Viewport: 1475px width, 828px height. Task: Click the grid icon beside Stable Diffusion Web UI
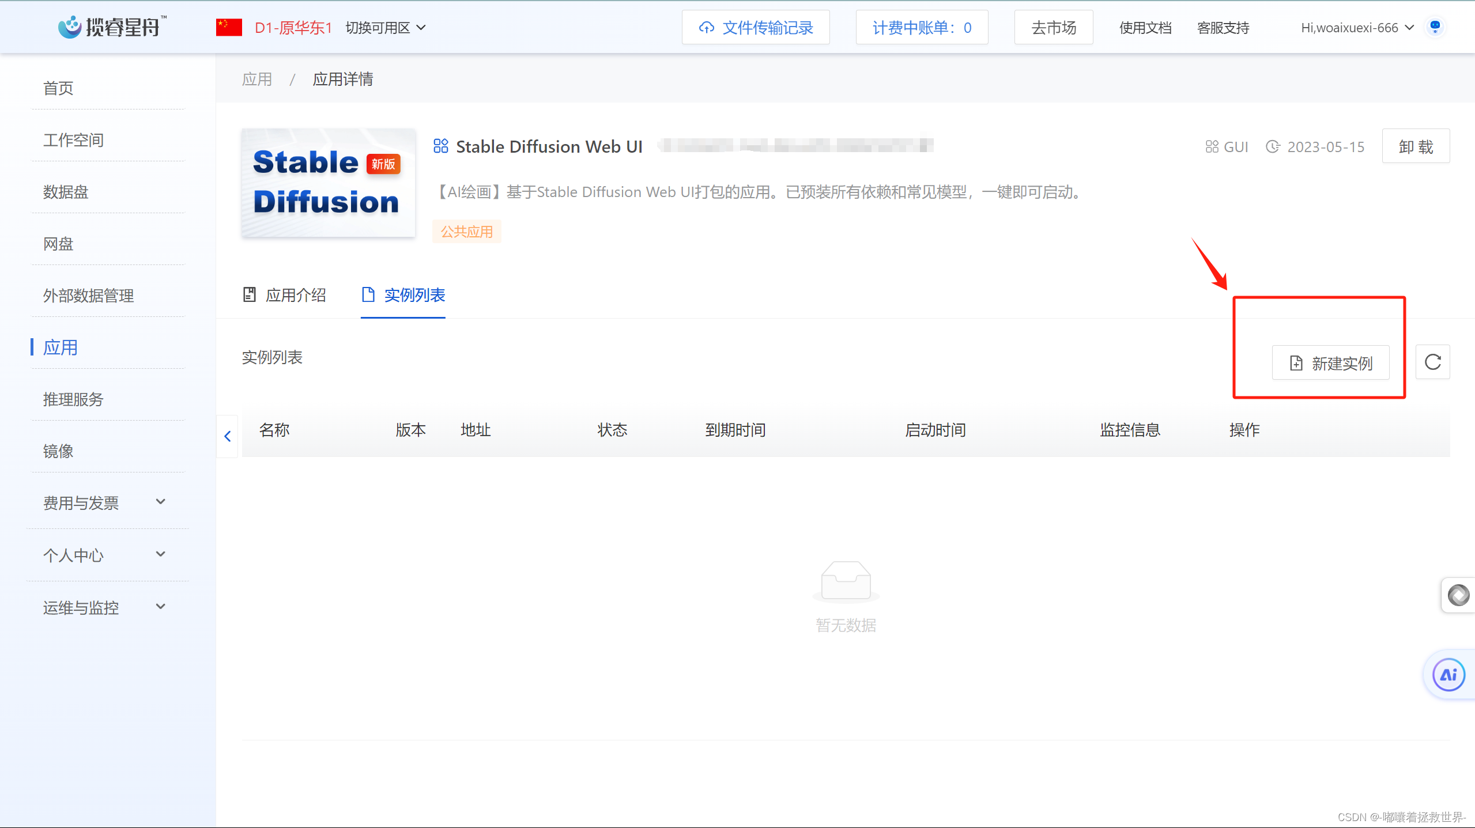[441, 146]
